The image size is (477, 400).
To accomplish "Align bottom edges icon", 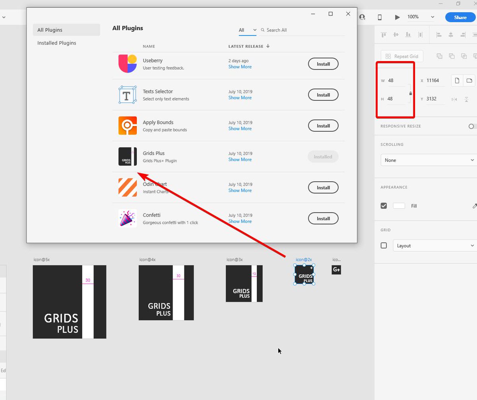I will (x=408, y=35).
